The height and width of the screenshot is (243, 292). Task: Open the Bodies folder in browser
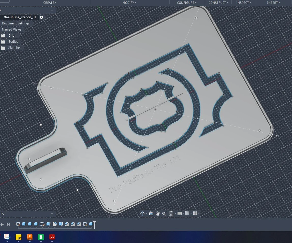click(13, 41)
